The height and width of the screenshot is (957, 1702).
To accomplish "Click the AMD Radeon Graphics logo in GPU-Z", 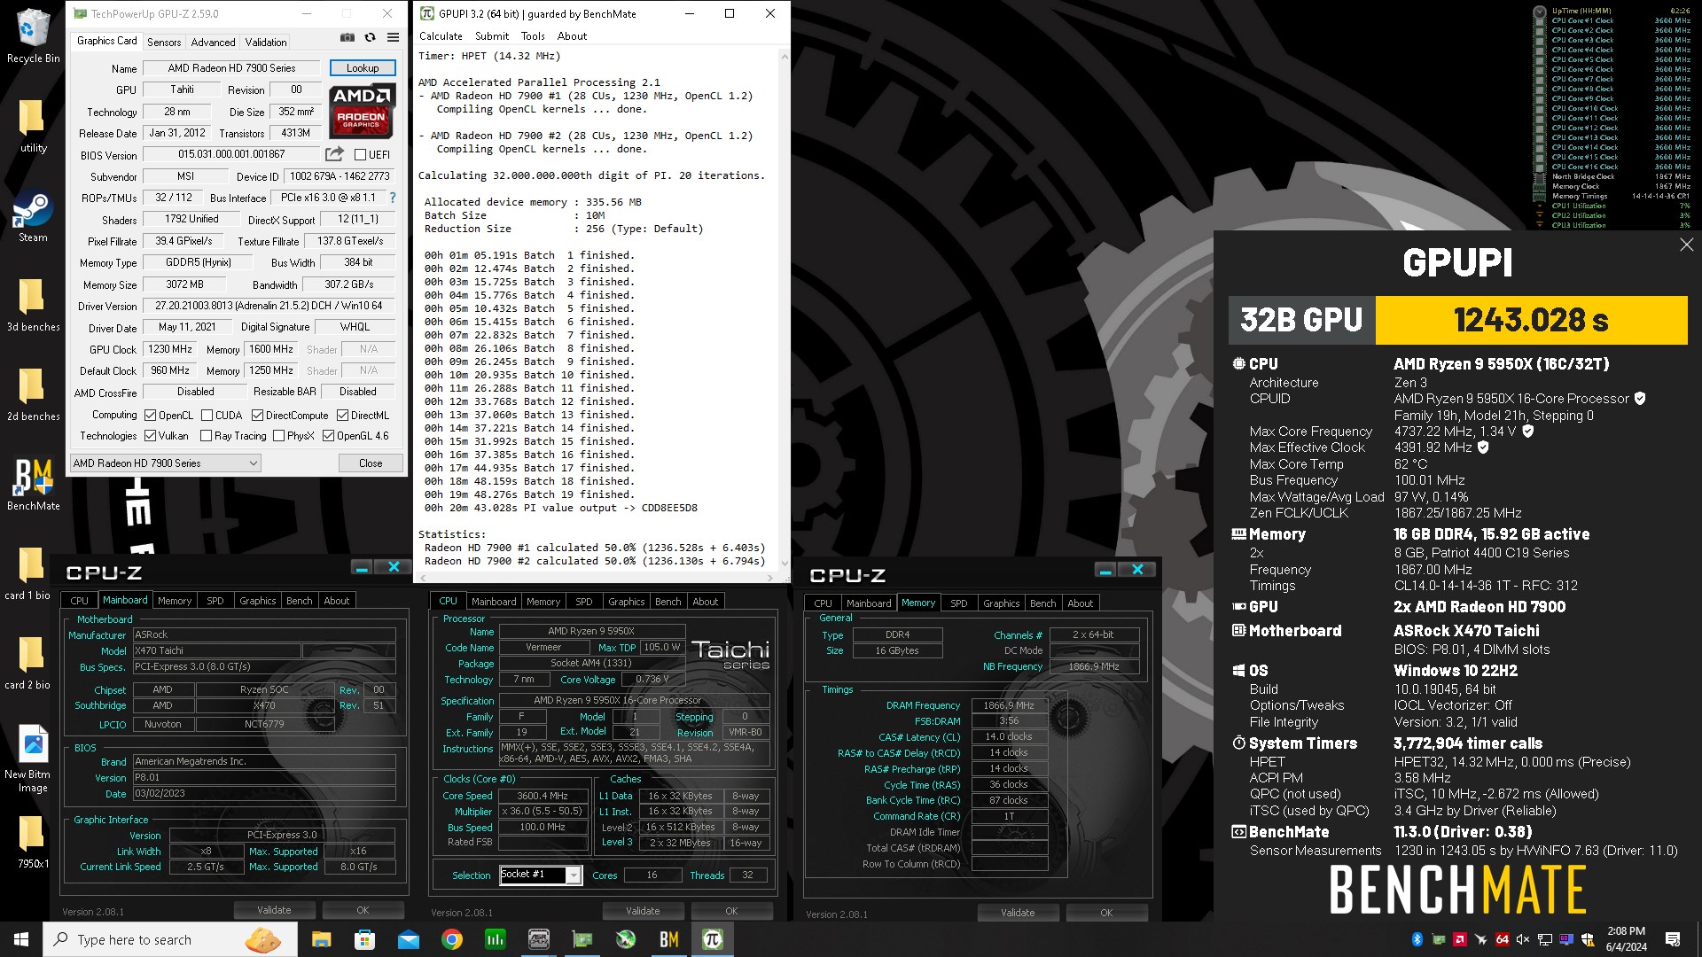I will tap(362, 111).
